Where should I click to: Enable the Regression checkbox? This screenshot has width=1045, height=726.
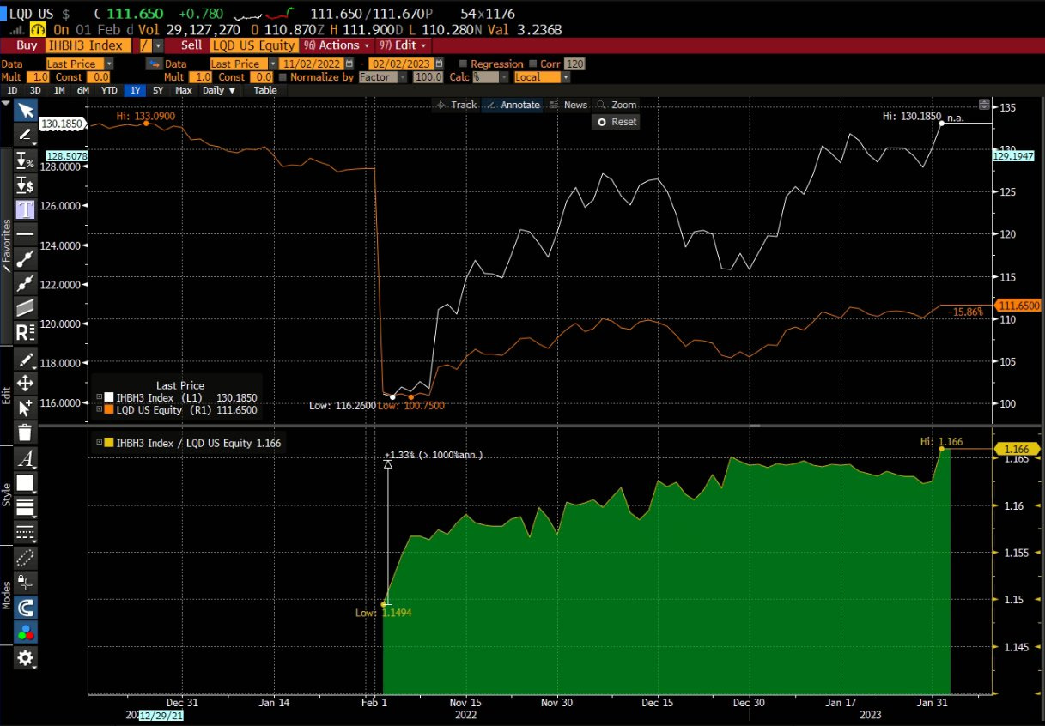click(x=464, y=64)
